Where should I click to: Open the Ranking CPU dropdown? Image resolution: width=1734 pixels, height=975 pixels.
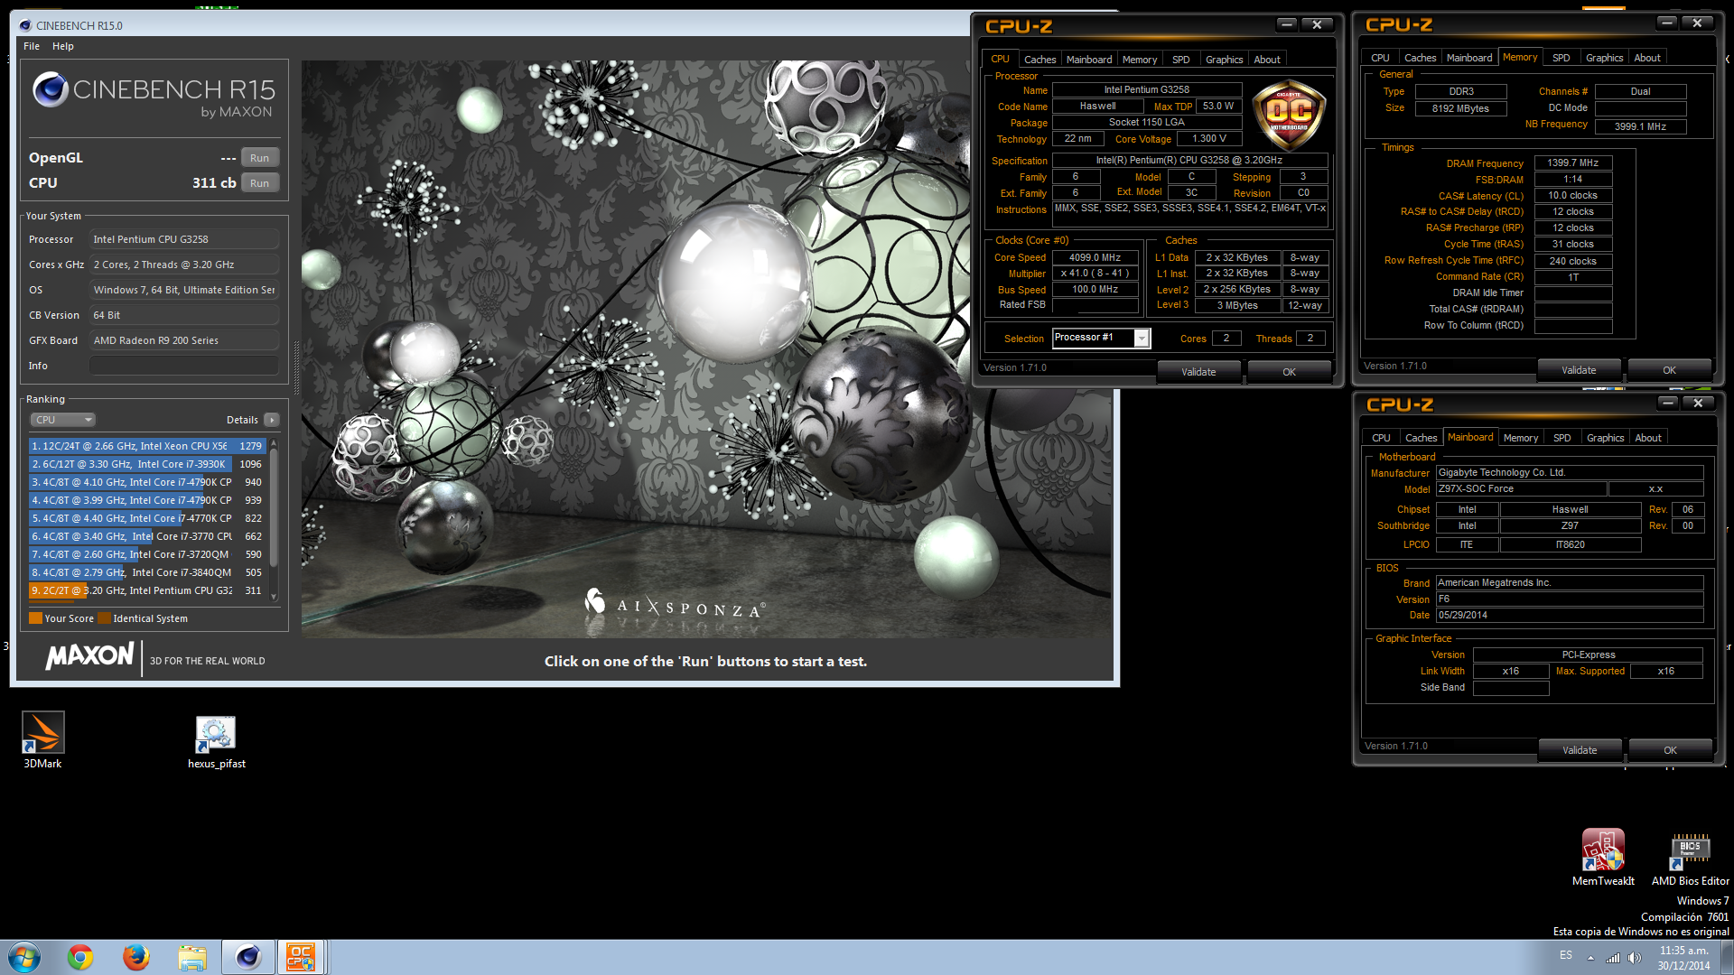[63, 420]
